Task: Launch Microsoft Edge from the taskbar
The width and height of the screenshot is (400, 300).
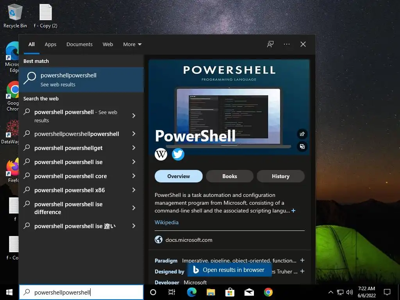Action: tap(191, 292)
